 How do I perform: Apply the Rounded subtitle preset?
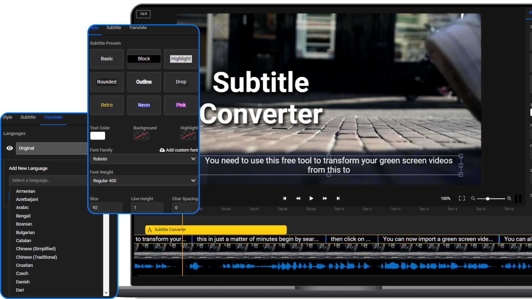pos(107,82)
